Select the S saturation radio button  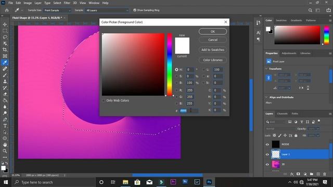(176, 76)
